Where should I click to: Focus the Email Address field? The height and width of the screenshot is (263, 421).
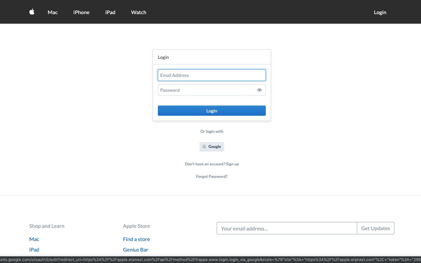coord(211,75)
